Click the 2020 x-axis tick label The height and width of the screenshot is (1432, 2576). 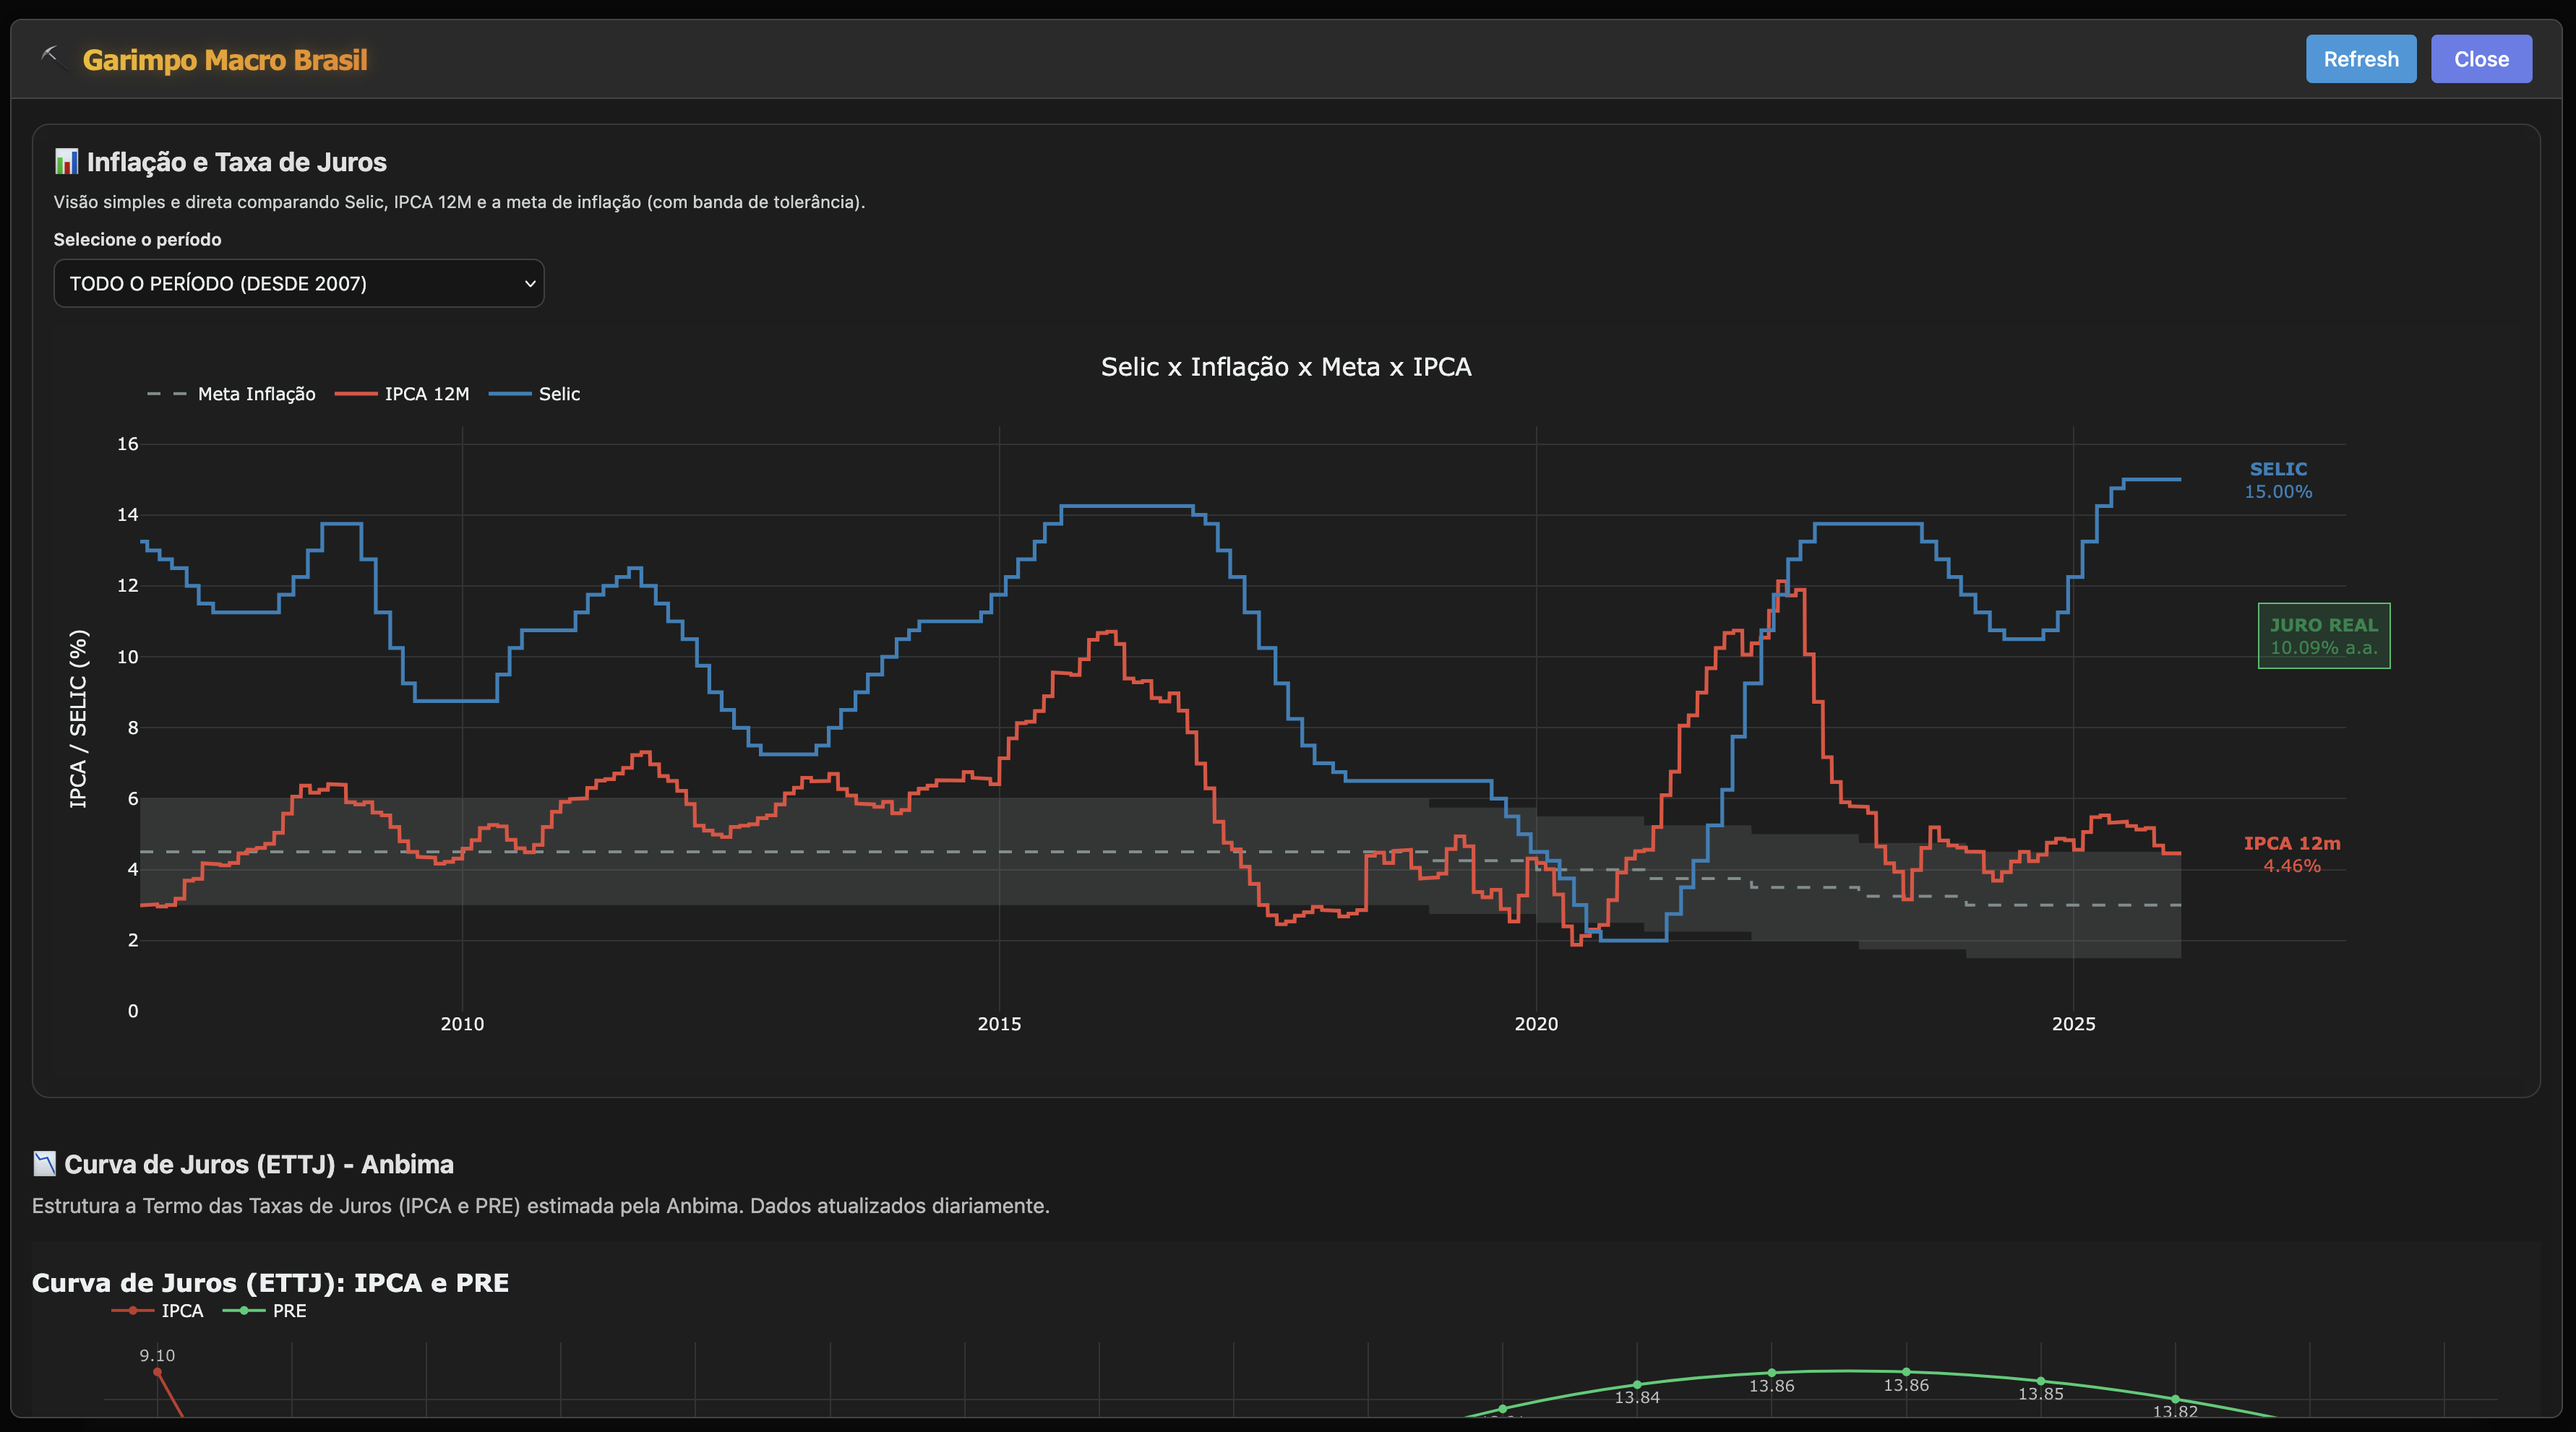[1536, 1025]
